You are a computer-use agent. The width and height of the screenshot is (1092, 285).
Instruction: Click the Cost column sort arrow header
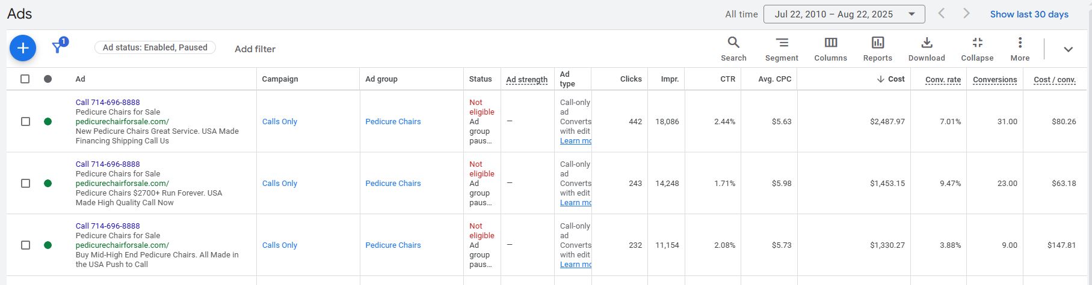[891, 79]
